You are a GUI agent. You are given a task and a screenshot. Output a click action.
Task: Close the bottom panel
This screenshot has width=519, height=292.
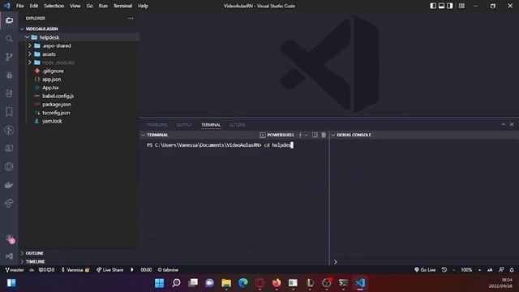(512, 124)
